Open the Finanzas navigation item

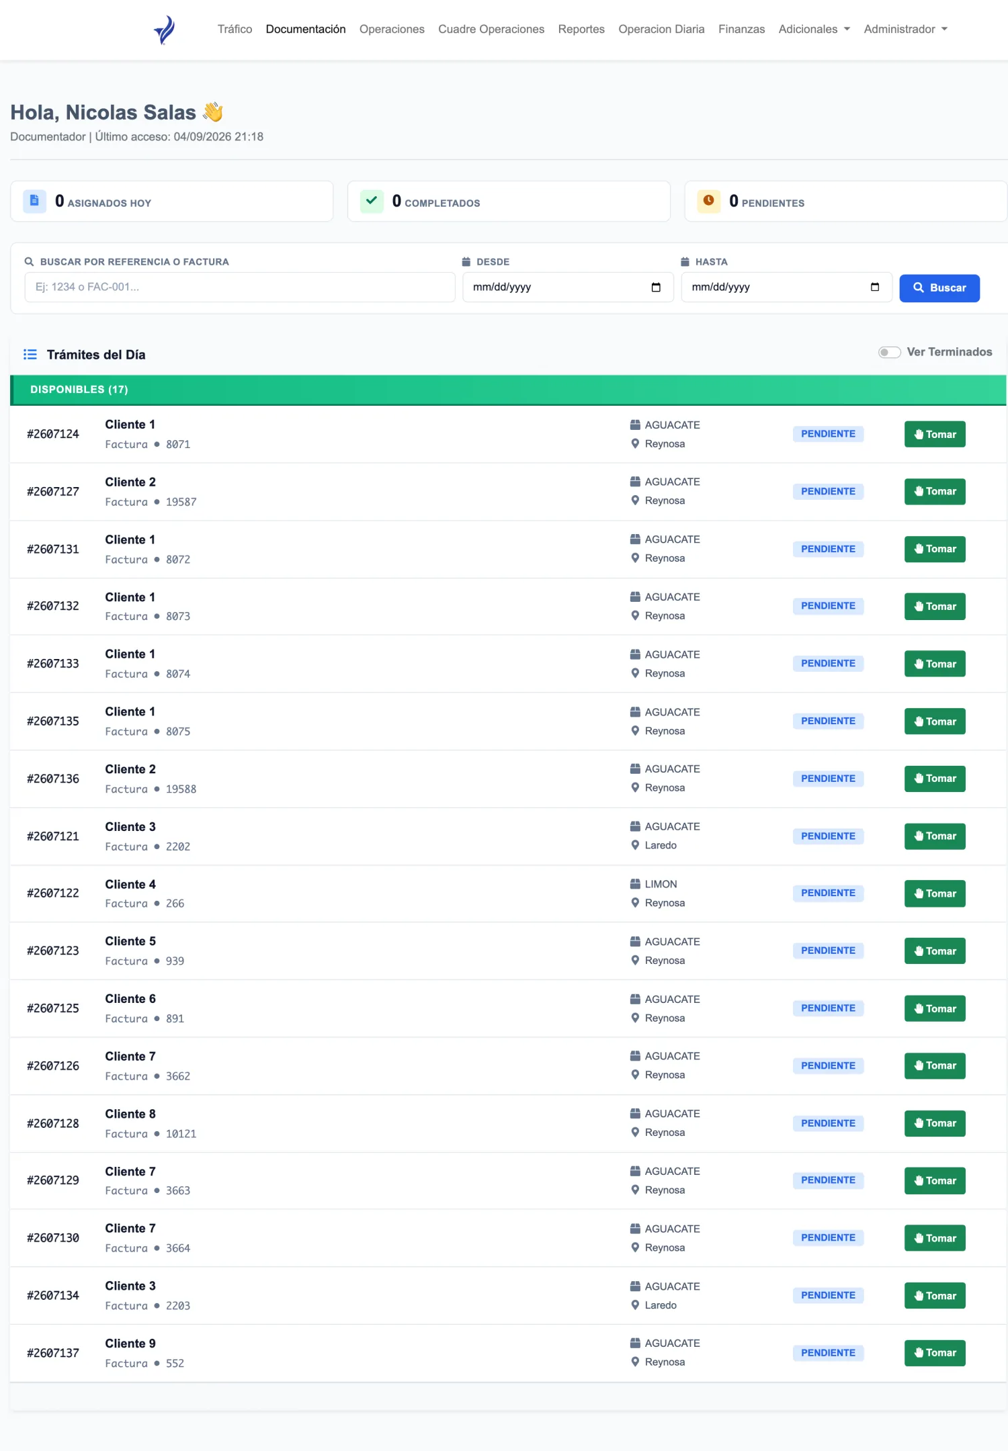741,29
